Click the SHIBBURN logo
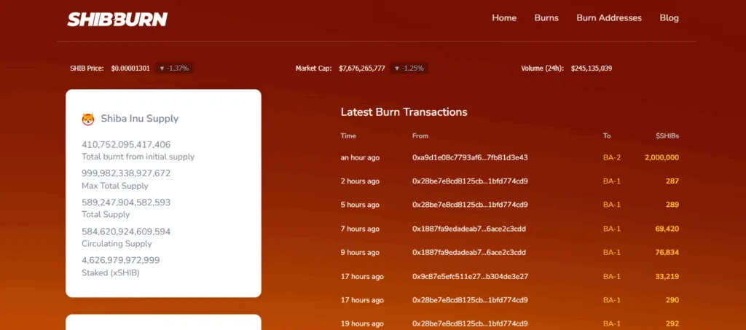The height and width of the screenshot is (330, 746). click(x=117, y=19)
